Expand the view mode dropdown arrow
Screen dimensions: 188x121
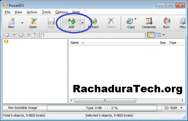click(x=163, y=35)
